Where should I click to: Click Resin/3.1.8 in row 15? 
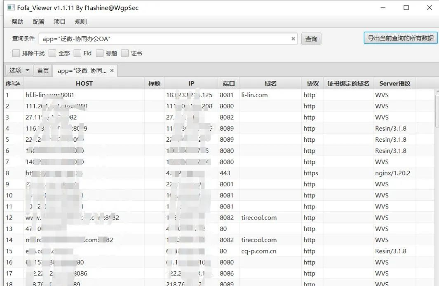(x=390, y=251)
